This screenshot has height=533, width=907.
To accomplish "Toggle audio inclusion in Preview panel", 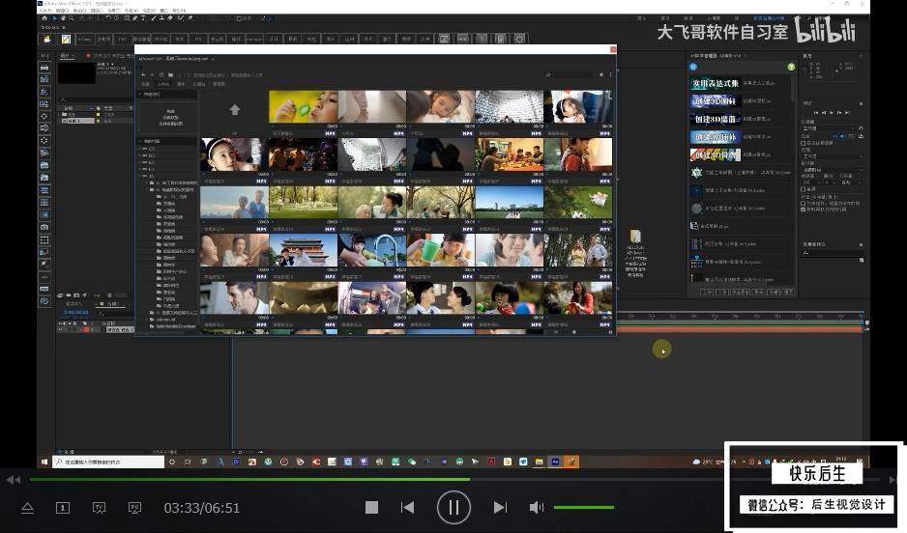I will pos(841,136).
